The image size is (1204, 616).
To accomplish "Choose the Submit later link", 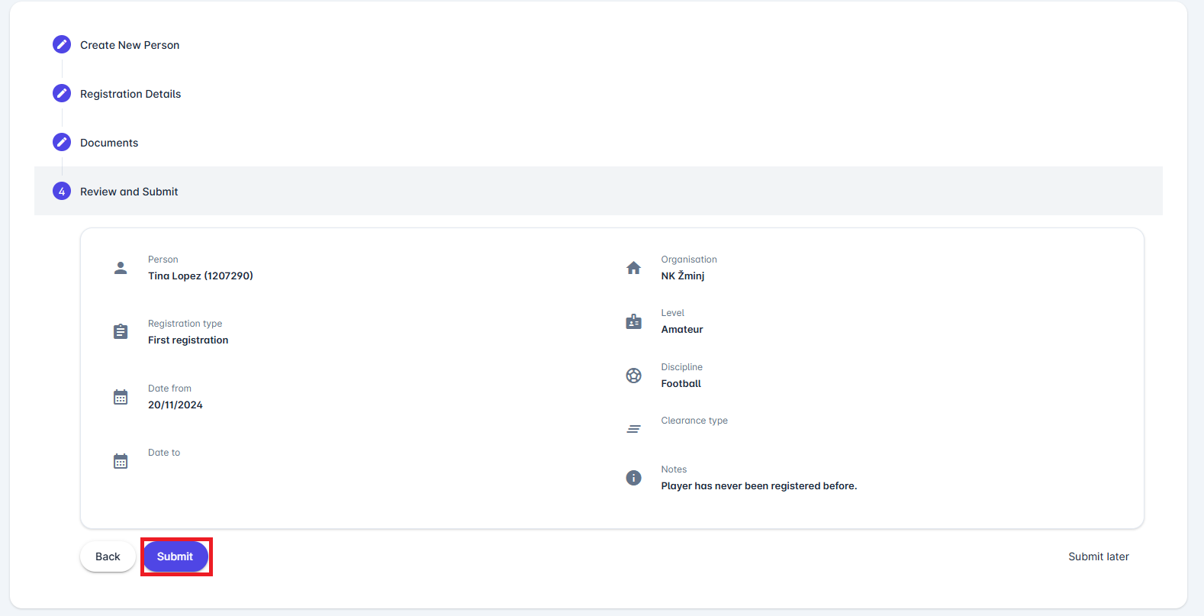I will pyautogui.click(x=1098, y=556).
